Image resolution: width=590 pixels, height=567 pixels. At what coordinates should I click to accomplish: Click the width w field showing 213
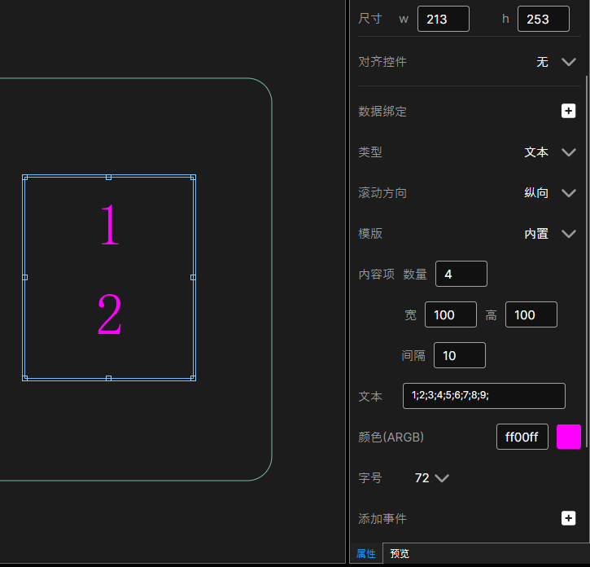click(x=444, y=19)
